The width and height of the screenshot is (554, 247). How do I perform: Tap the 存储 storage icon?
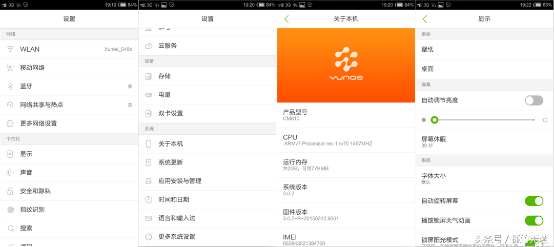[x=149, y=76]
